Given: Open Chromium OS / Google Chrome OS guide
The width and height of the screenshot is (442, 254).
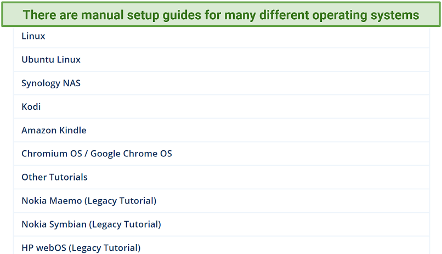Looking at the screenshot, I should (222, 154).
